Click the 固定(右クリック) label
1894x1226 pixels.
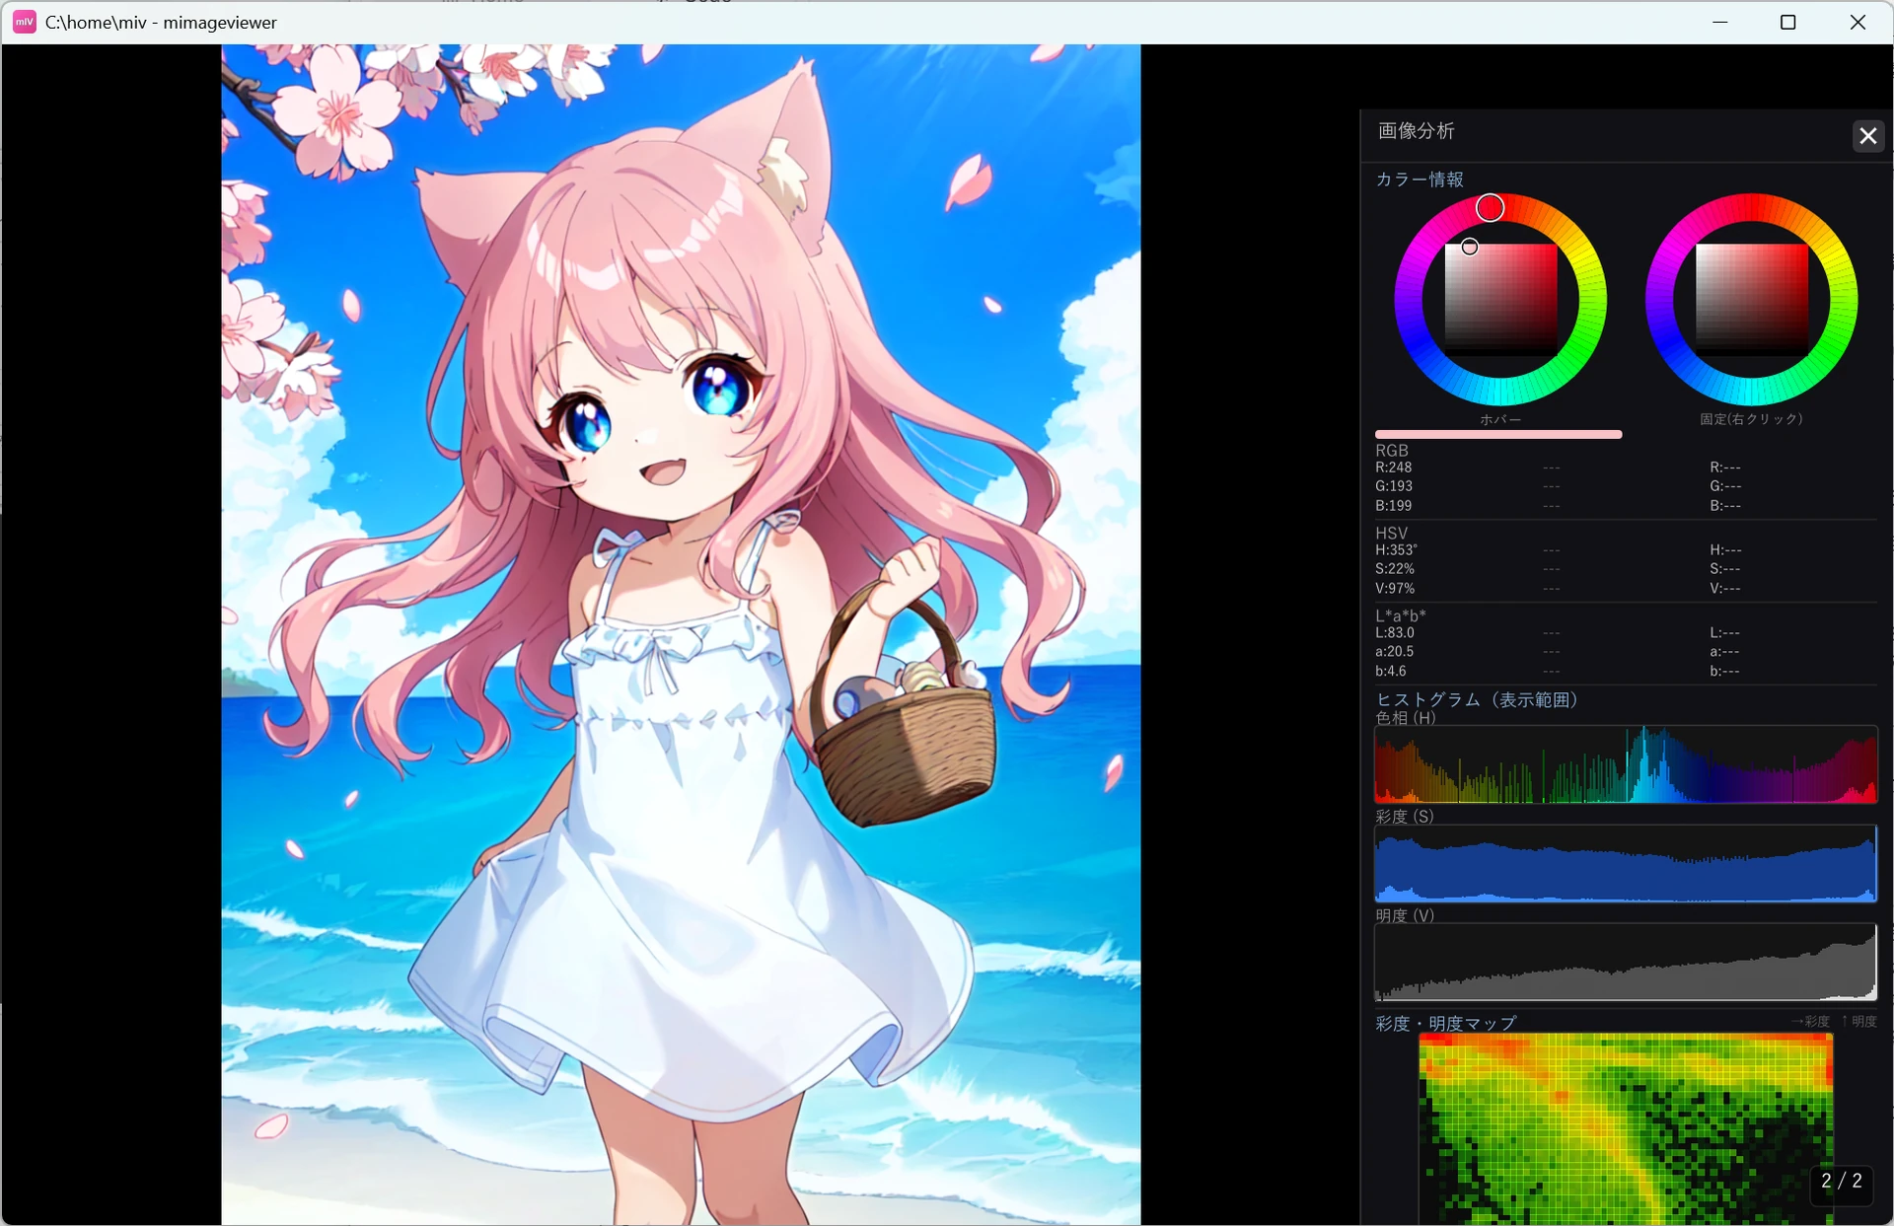coord(1751,419)
